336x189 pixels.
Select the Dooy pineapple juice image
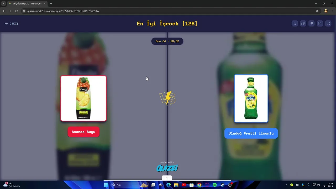pyautogui.click(x=83, y=98)
